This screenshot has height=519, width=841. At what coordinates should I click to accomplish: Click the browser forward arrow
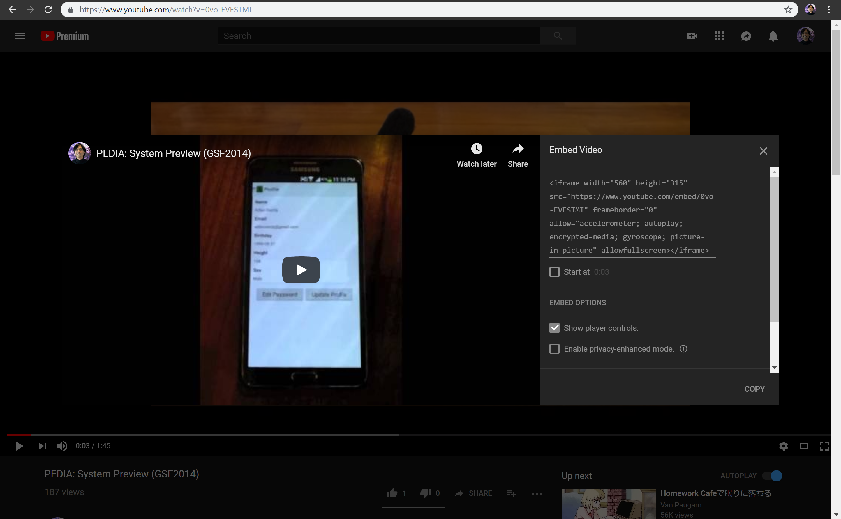30,10
